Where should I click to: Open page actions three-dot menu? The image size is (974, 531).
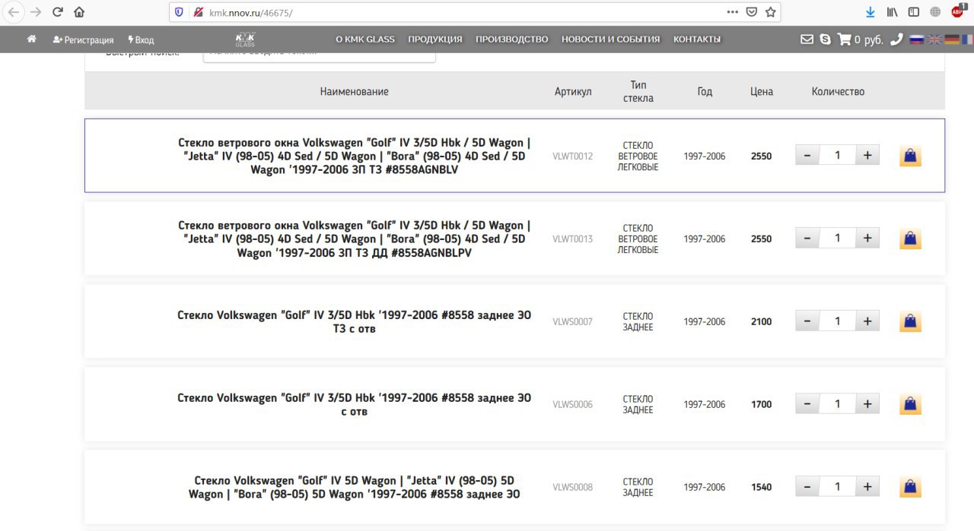[732, 12]
